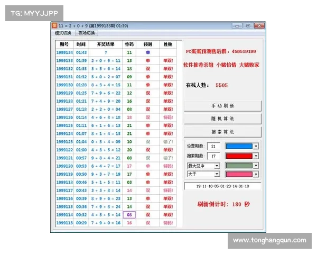This screenshot has height=254, width=317.
Task: Click result '5 + 1 + 5 = 11'
Action: (106, 182)
